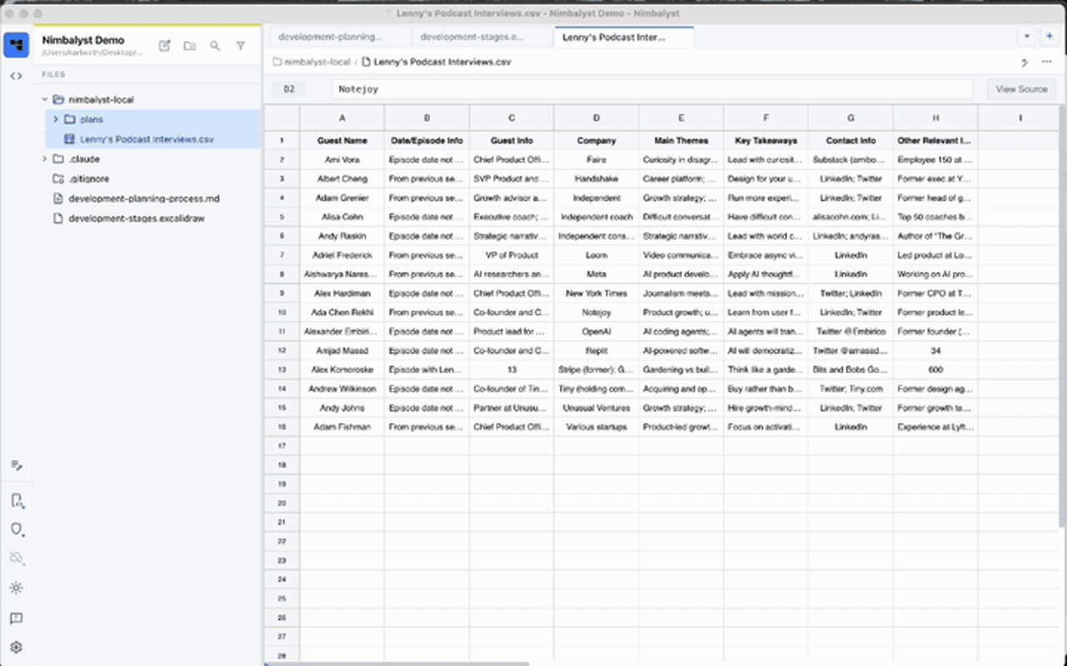Screen dimensions: 1067x666
Task: Create a new folder using the folder-plus icon
Action: [x=190, y=46]
